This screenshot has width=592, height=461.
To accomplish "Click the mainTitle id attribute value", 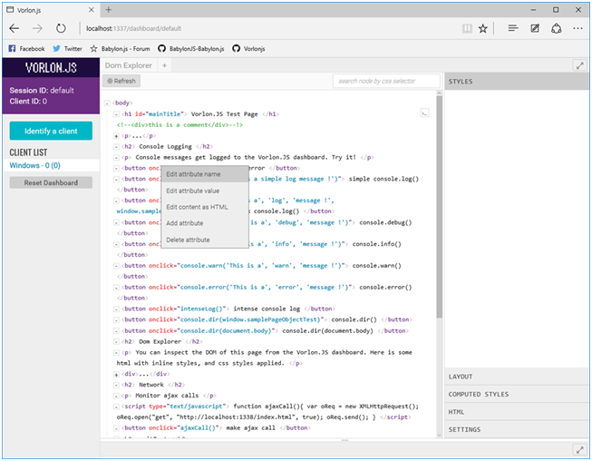I will [166, 113].
